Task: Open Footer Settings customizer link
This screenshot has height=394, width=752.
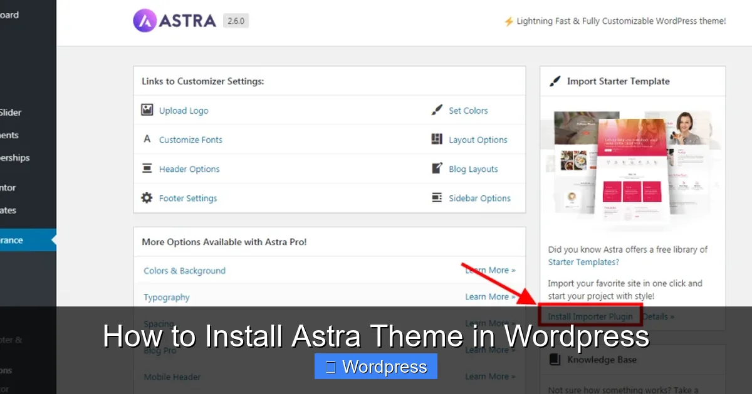Action: pyautogui.click(x=188, y=199)
